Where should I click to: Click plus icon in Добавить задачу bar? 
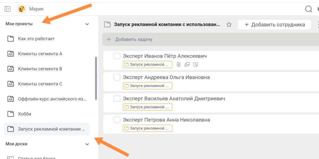[109, 39]
